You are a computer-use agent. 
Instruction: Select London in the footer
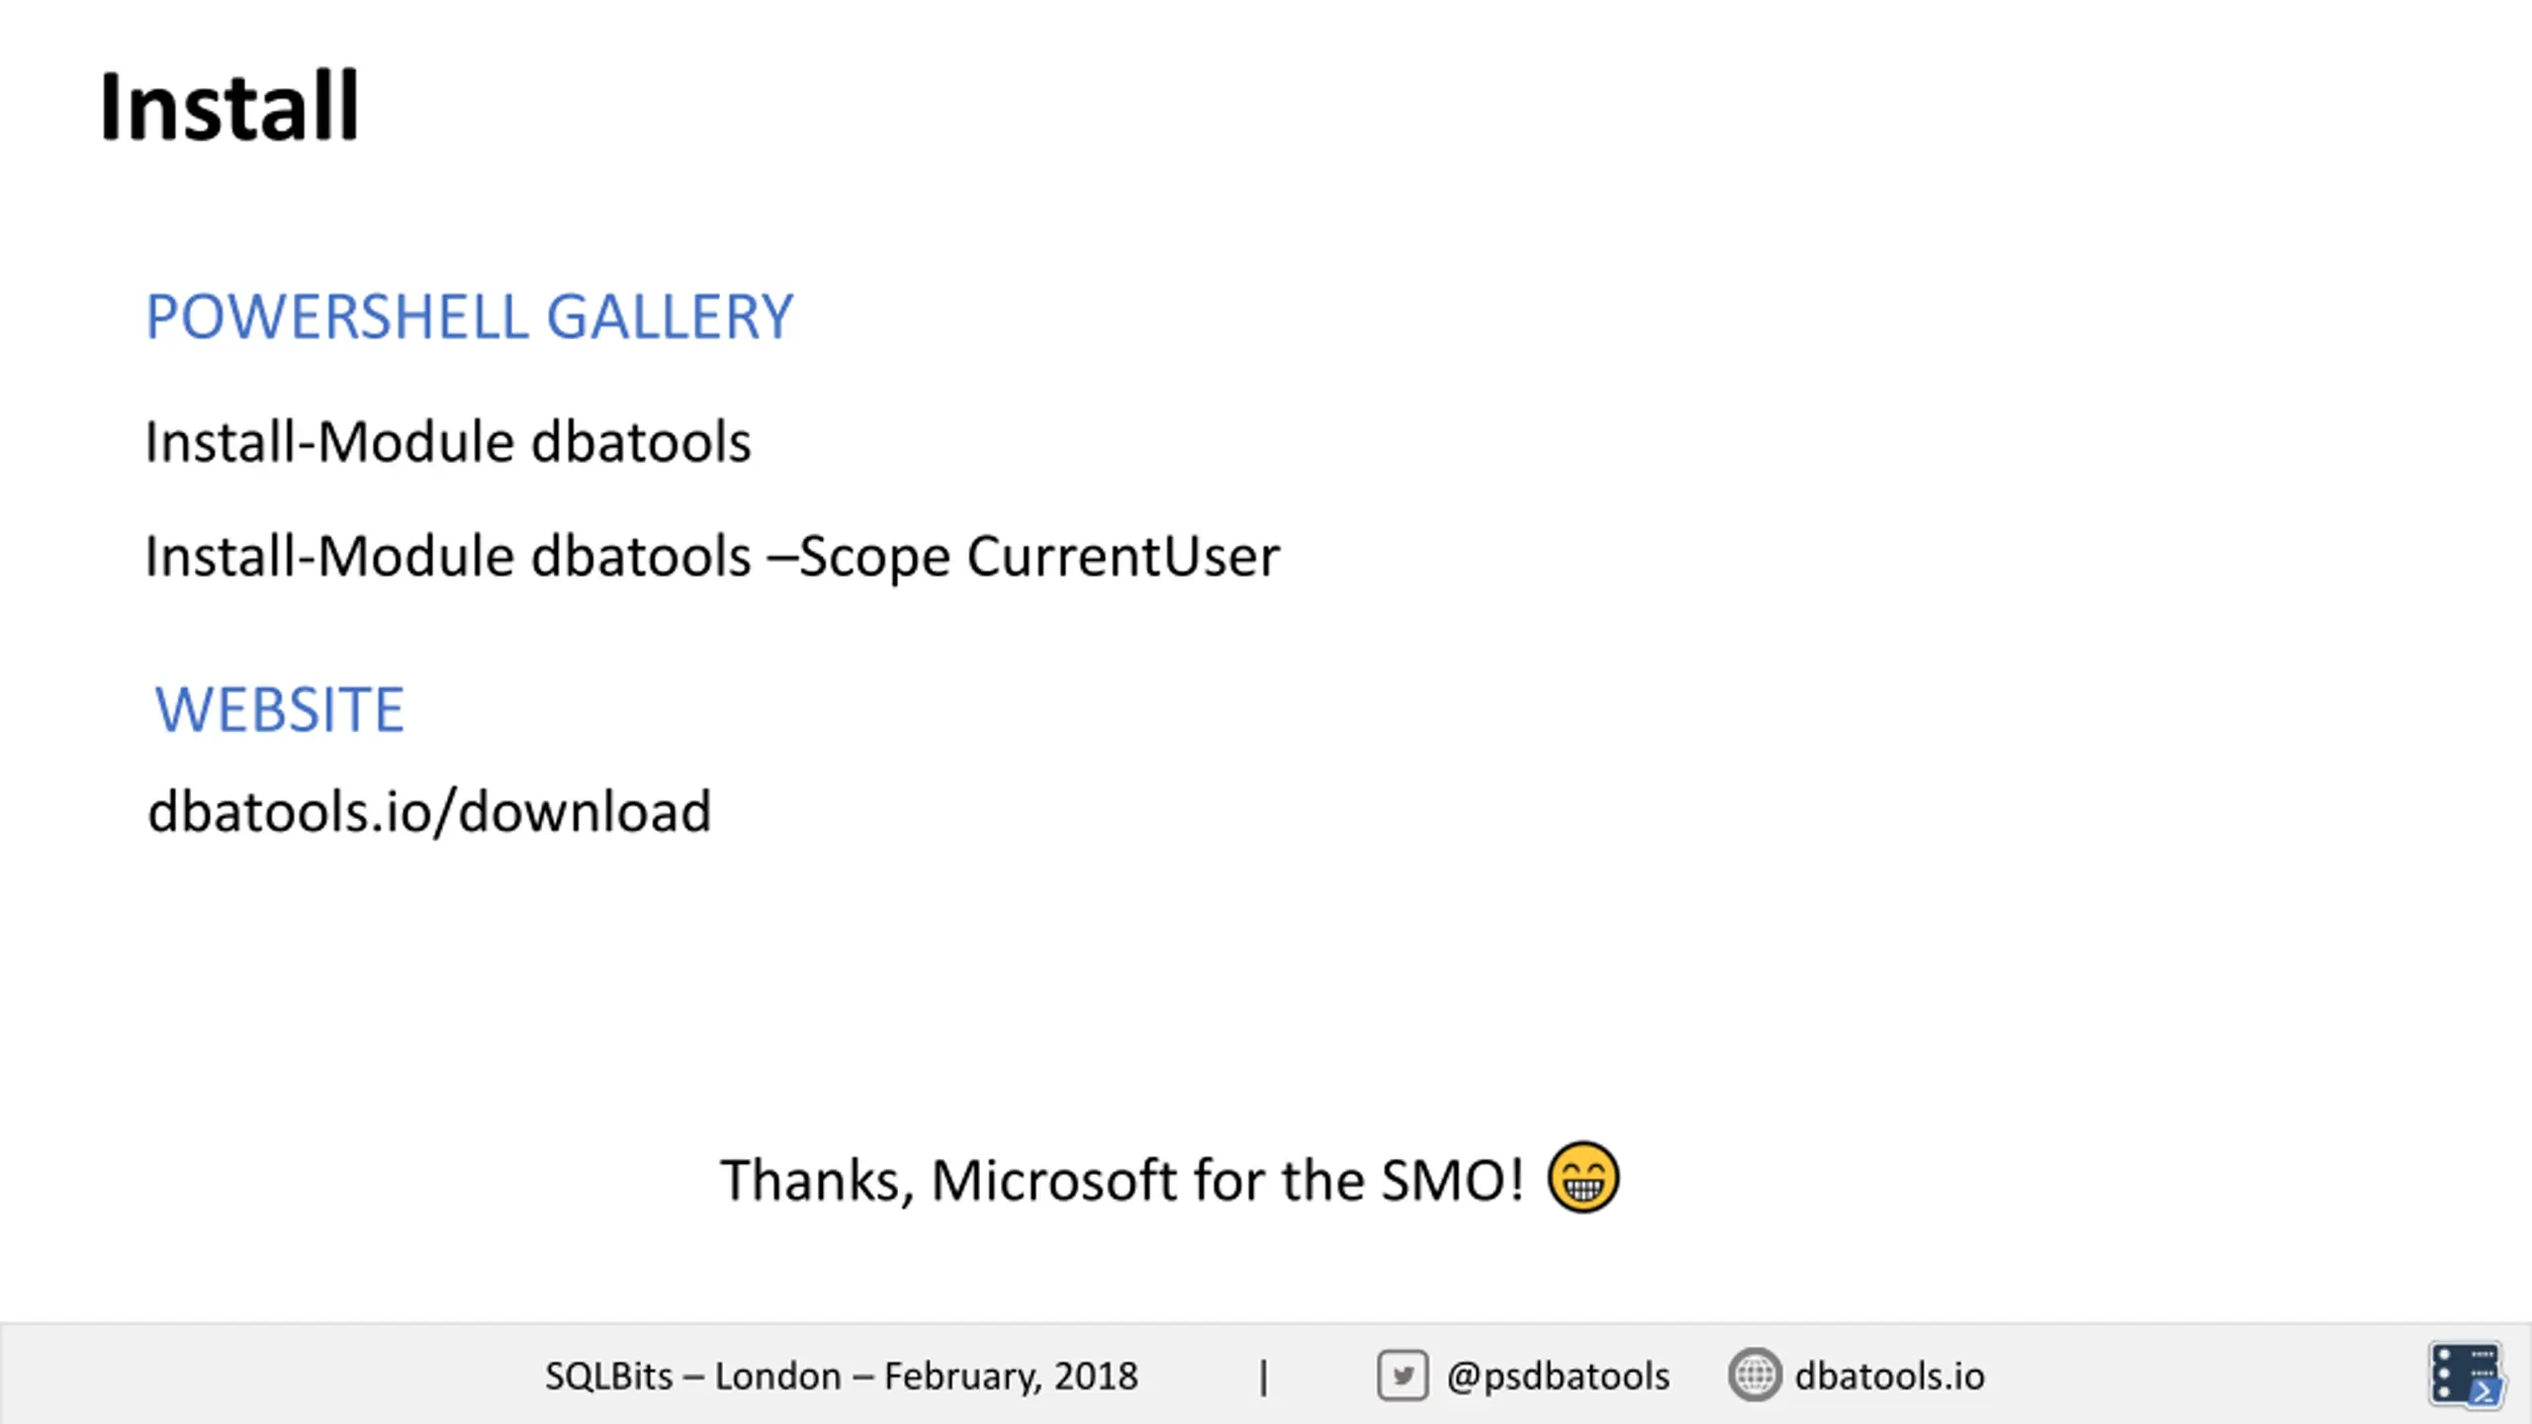778,1377
